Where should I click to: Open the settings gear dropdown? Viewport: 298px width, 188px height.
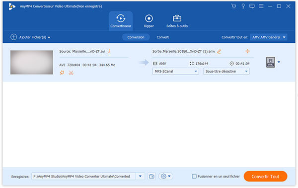[x=165, y=176]
